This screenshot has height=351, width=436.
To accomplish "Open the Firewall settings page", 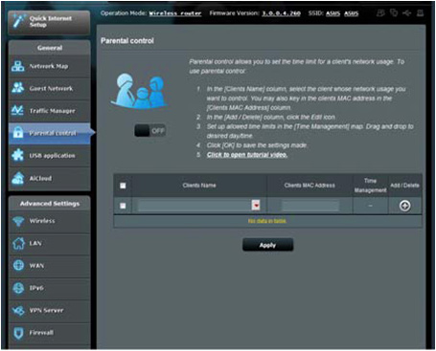I will point(49,333).
